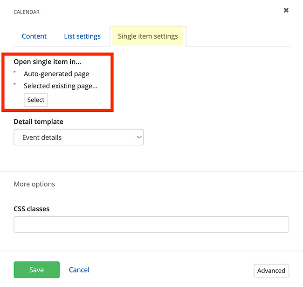The height and width of the screenshot is (287, 303).
Task: Click the CSS classes field label
Action: point(31,208)
